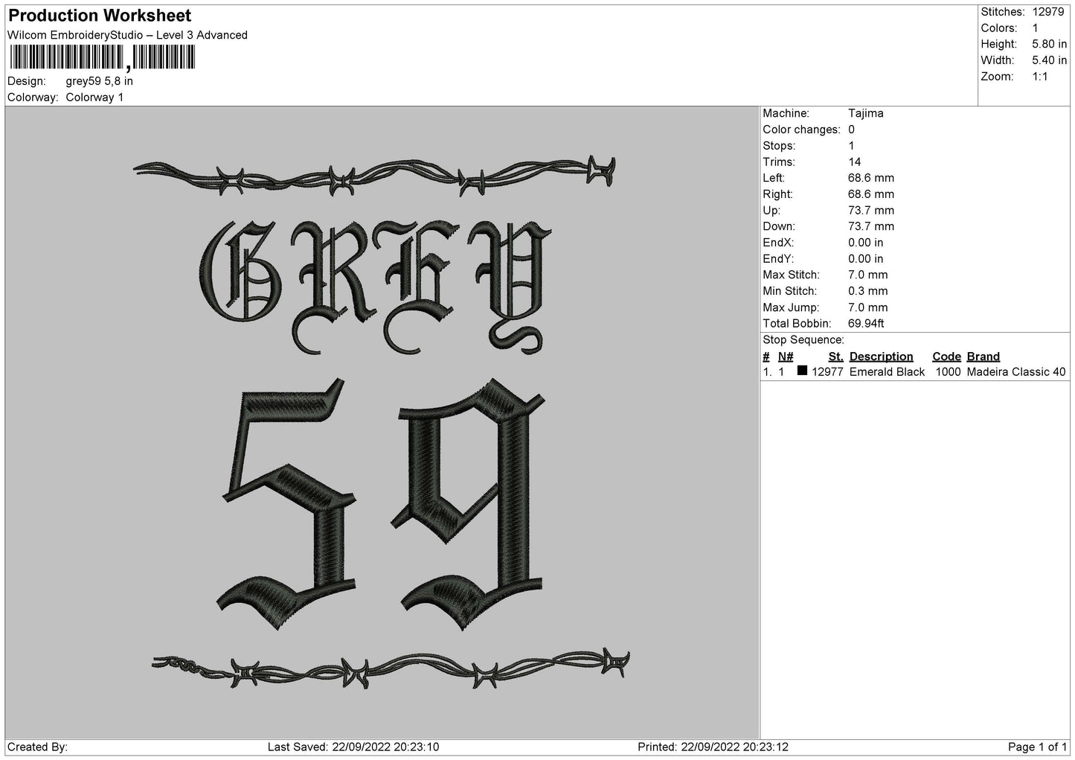The width and height of the screenshot is (1075, 760).
Task: Click the Width value '5.40 in'
Action: [x=1049, y=60]
